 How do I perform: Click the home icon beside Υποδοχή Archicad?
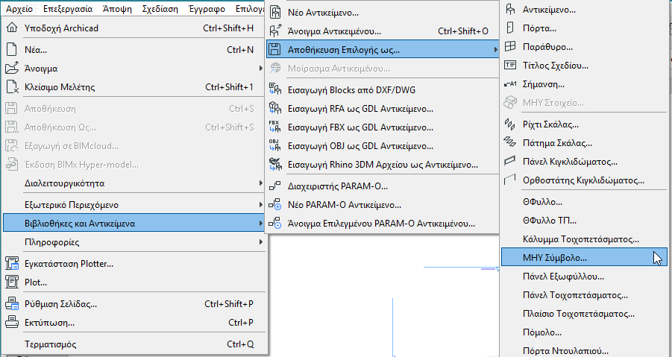point(12,28)
